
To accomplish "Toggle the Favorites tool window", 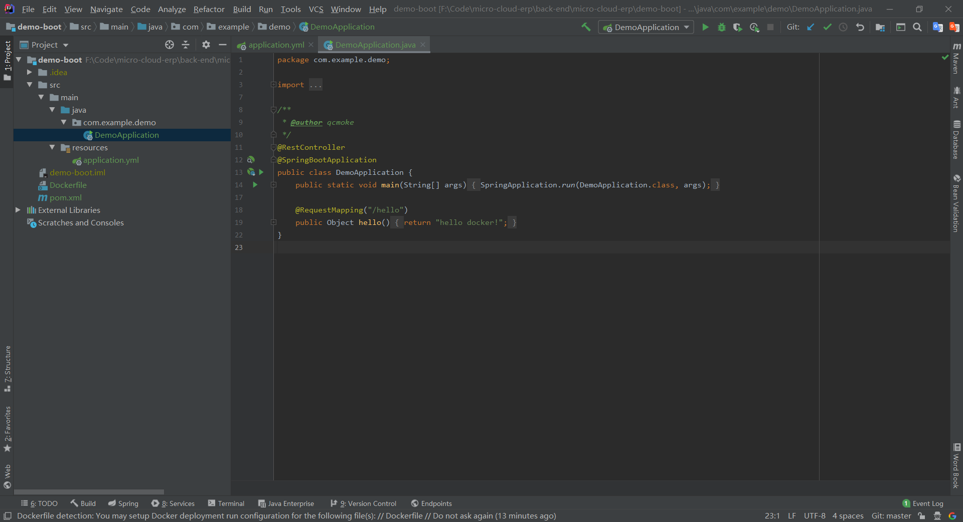I will (x=7, y=429).
